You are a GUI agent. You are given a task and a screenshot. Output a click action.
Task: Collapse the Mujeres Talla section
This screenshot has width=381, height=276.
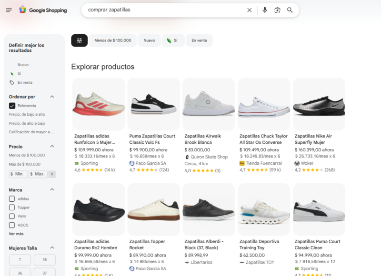pos(52,248)
